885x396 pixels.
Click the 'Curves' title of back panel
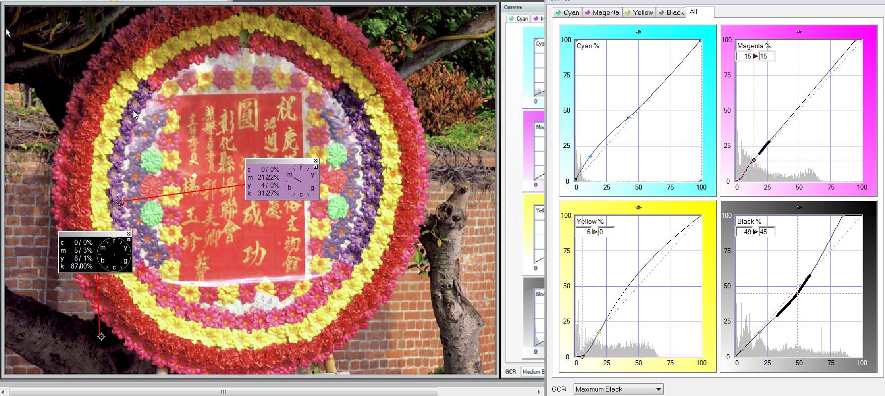tap(513, 7)
